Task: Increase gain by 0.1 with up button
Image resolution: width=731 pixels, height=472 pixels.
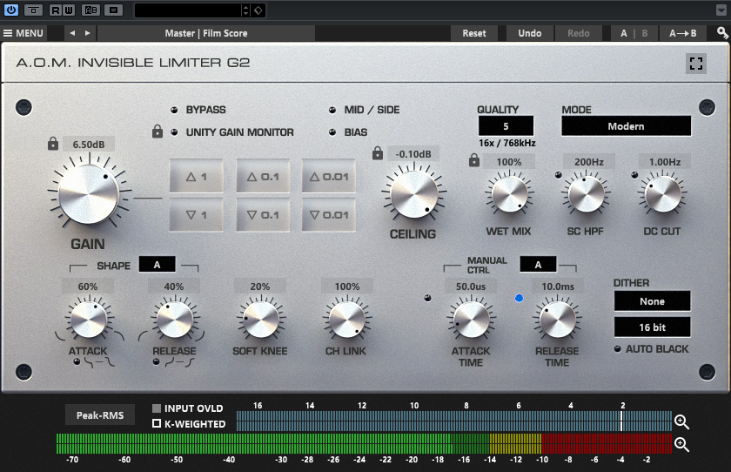Action: [263, 177]
